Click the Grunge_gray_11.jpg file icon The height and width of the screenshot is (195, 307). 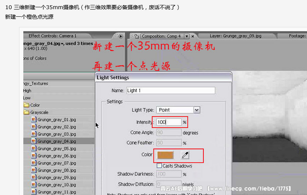[34, 192]
